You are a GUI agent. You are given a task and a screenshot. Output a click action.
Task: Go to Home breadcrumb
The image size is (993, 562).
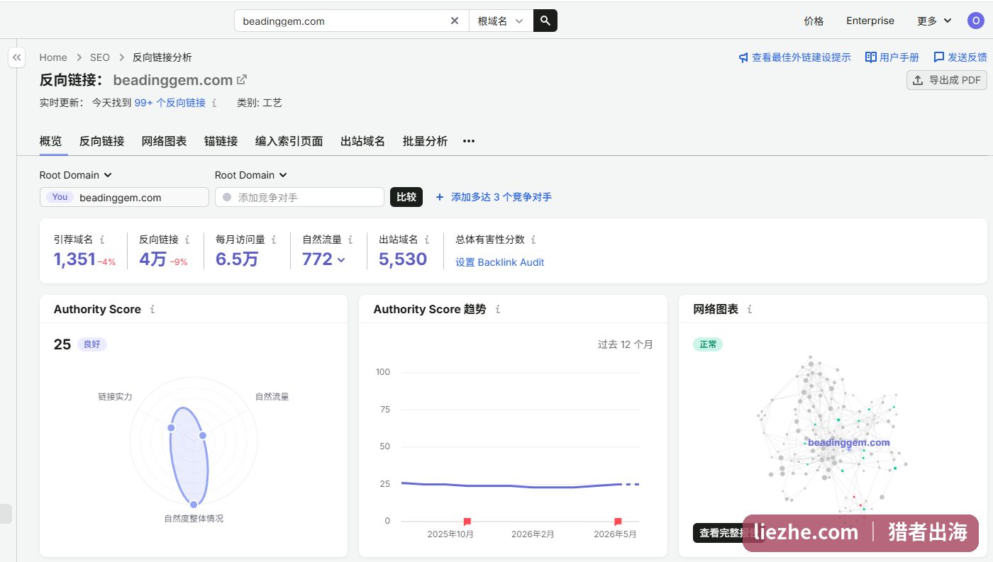pos(53,57)
